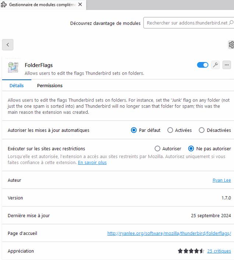The height and width of the screenshot is (260, 234).
Task: Click the Page d'accueil label
Action: (x=22, y=233)
